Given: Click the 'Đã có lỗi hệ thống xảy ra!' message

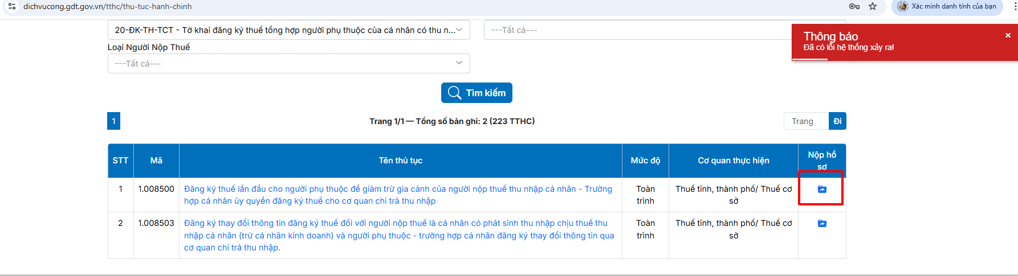Looking at the screenshot, I should point(848,47).
